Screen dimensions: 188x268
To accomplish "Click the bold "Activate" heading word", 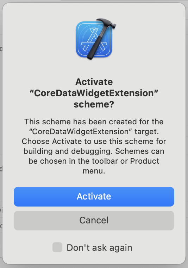I will 94,82.
